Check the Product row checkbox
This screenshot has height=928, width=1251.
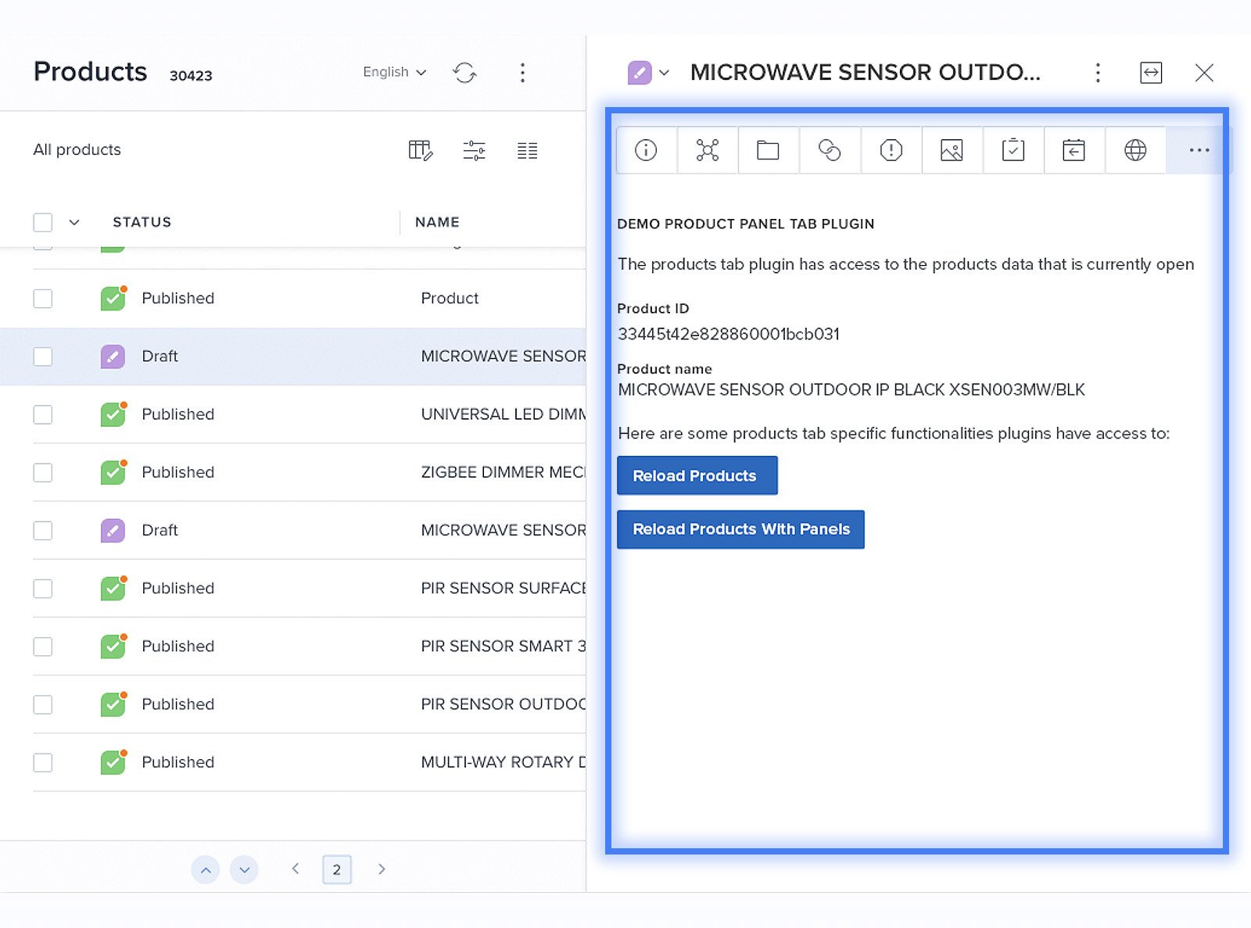pos(43,299)
